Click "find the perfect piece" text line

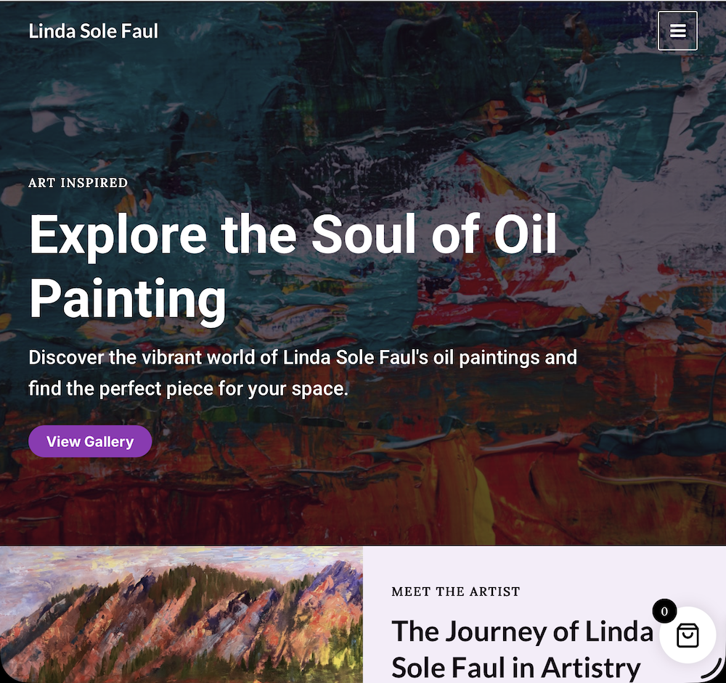click(x=189, y=388)
